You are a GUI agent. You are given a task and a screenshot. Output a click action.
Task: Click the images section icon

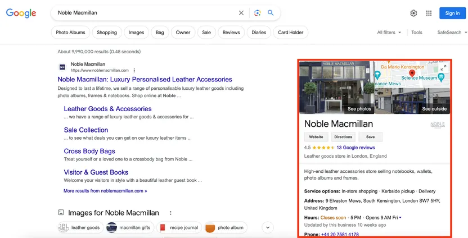pos(61,212)
